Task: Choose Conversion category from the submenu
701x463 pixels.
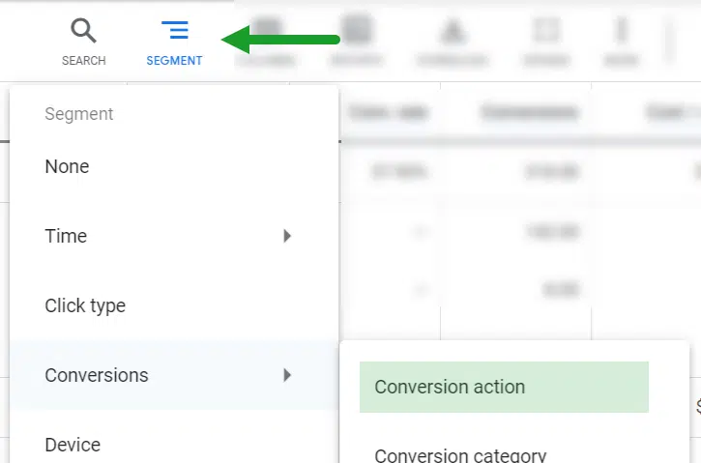Action: click(460, 454)
